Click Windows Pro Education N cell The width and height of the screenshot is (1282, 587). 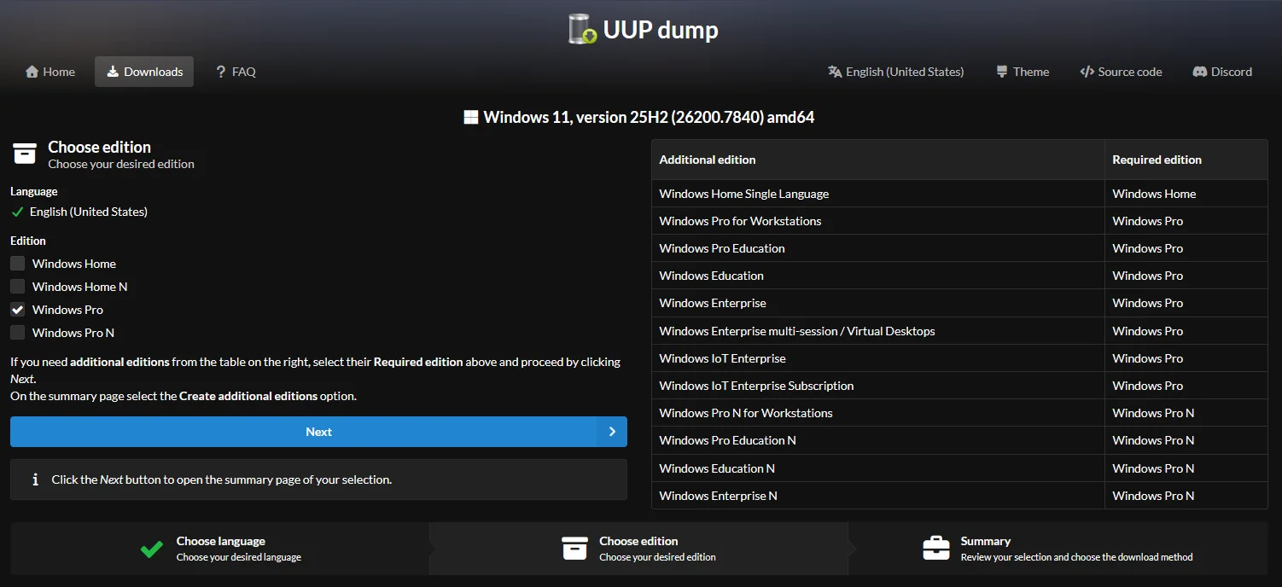pyautogui.click(x=877, y=440)
